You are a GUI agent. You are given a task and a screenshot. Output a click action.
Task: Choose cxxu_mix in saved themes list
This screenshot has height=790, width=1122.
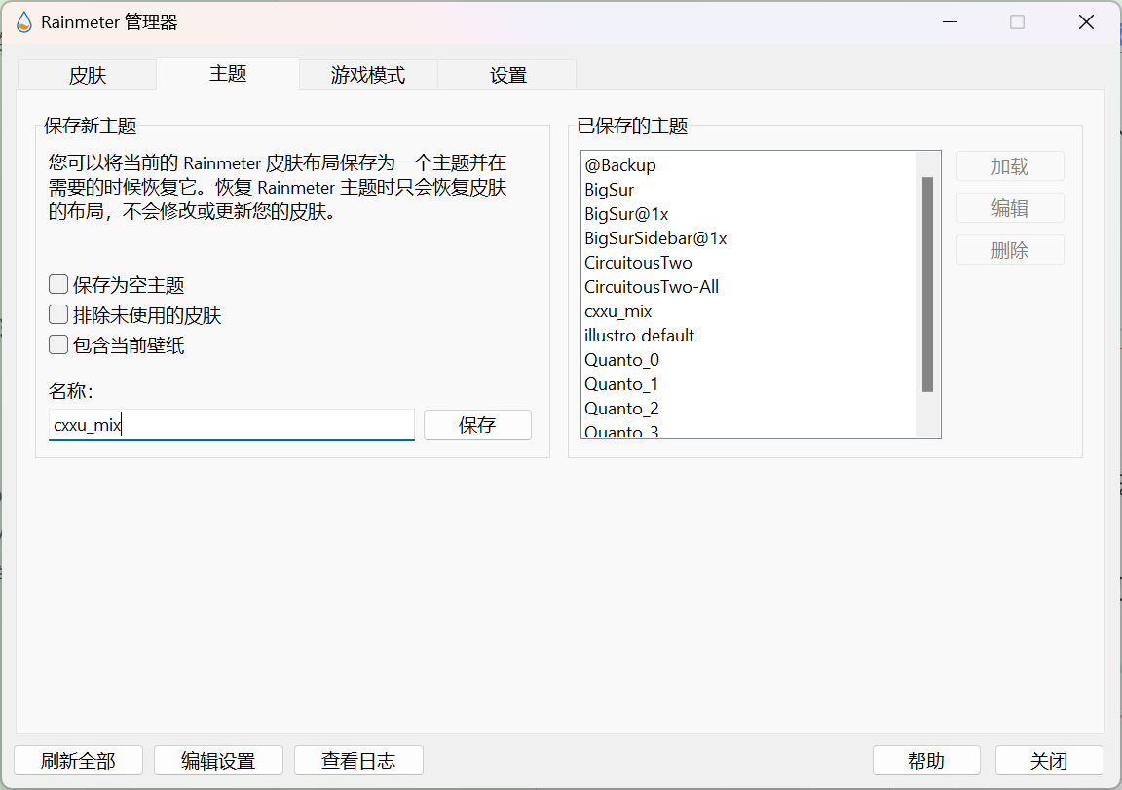click(x=748, y=311)
